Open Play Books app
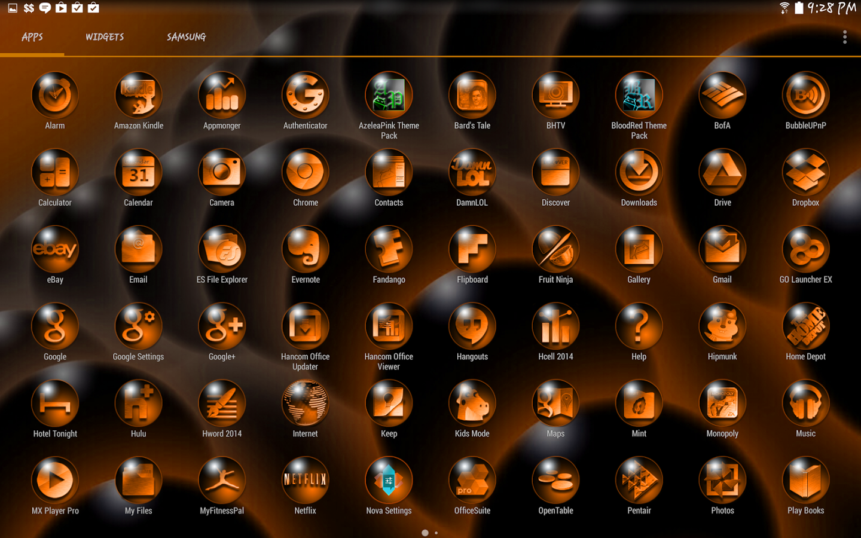Screen dimensions: 861x538 pyautogui.click(x=806, y=480)
